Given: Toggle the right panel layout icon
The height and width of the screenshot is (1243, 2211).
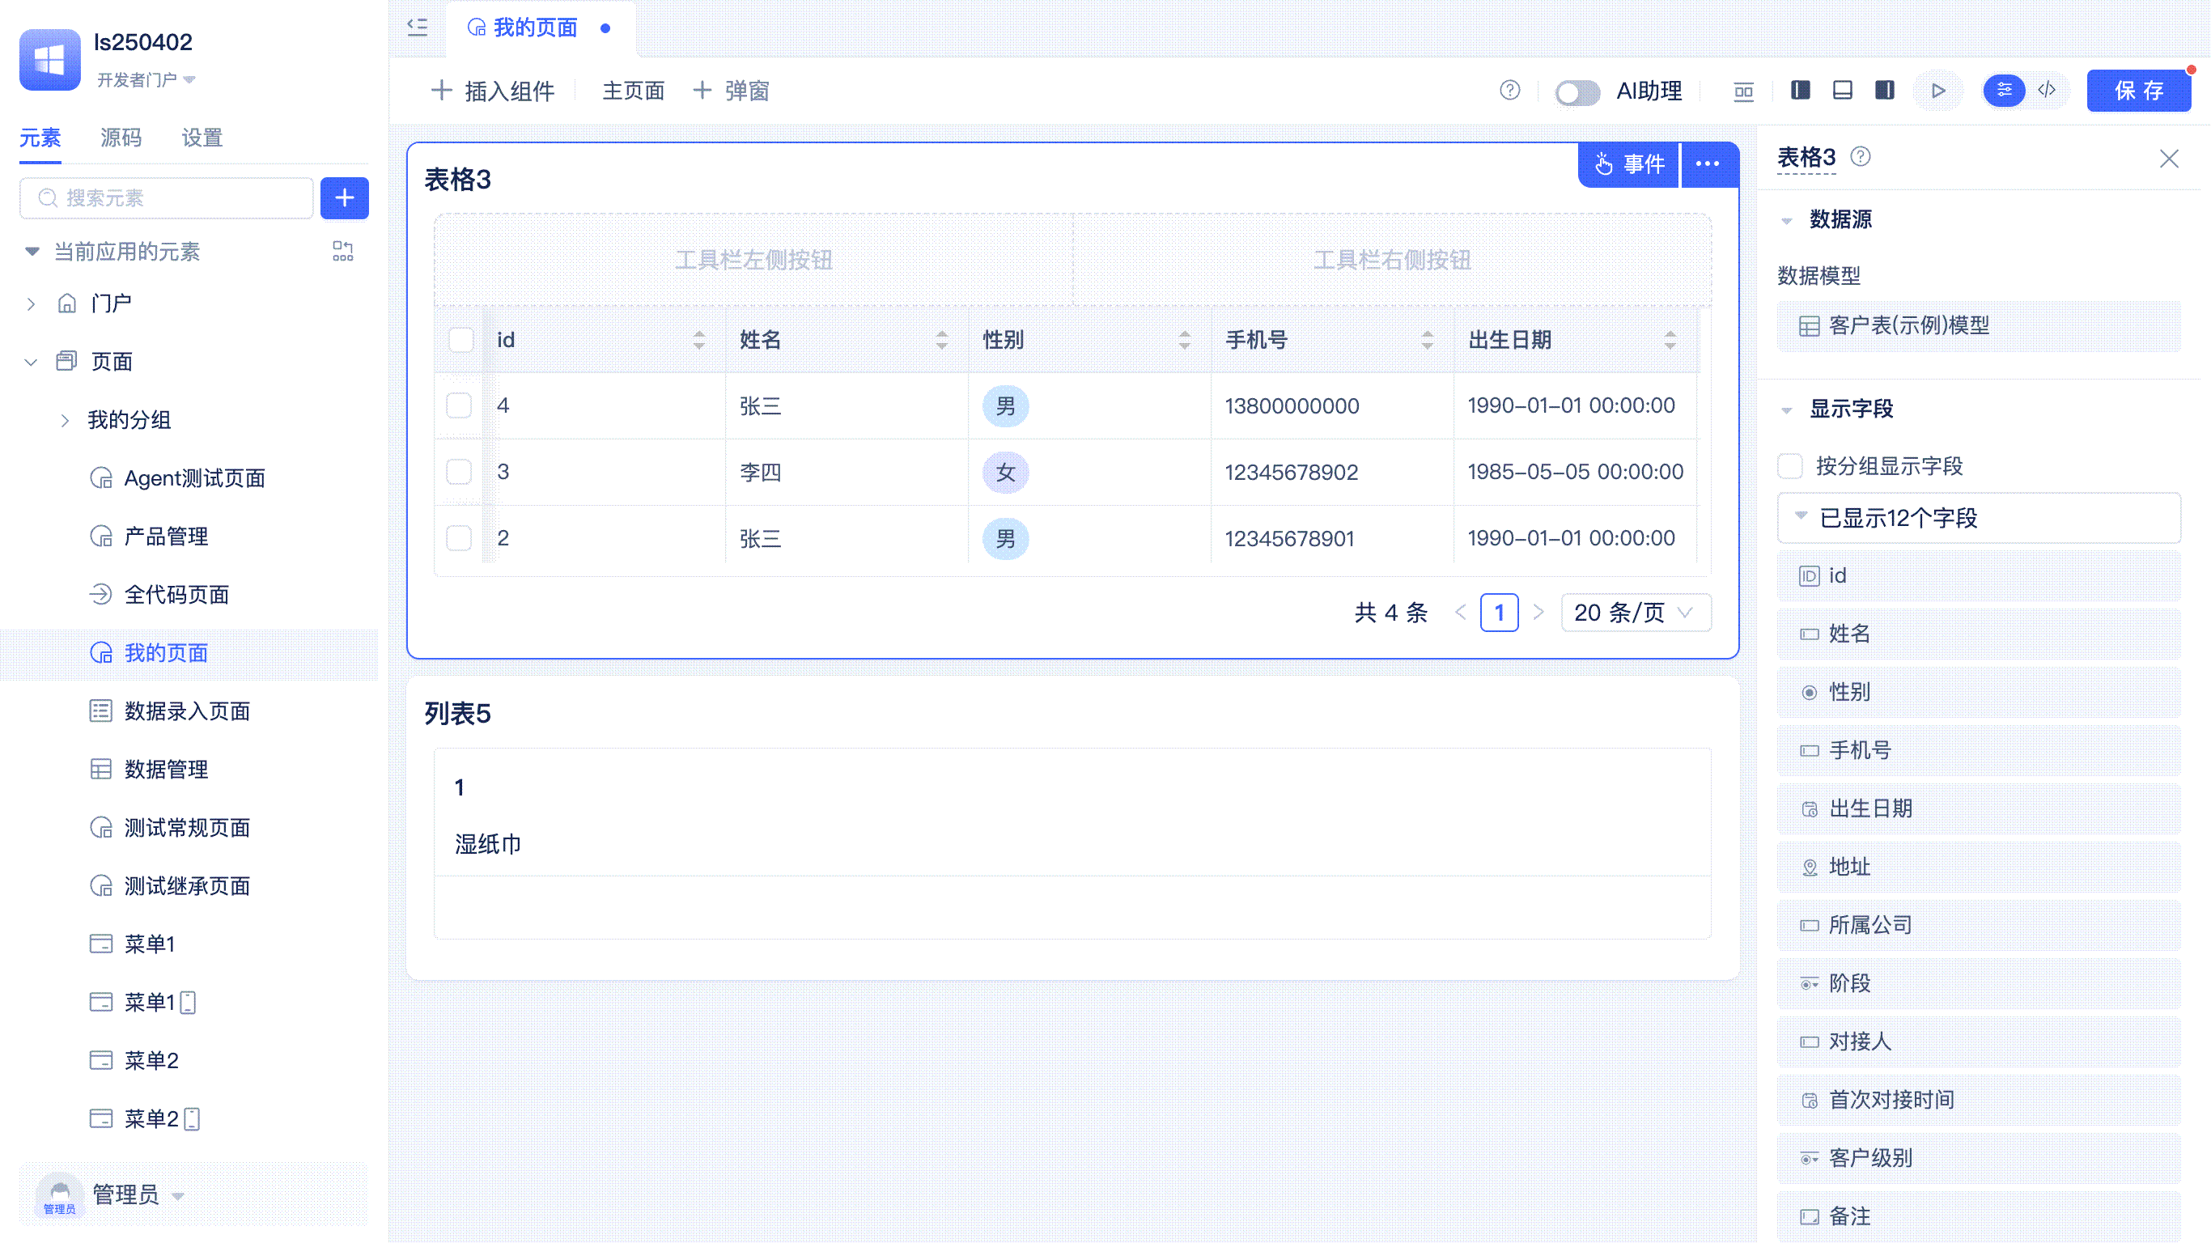Looking at the screenshot, I should (x=1885, y=90).
